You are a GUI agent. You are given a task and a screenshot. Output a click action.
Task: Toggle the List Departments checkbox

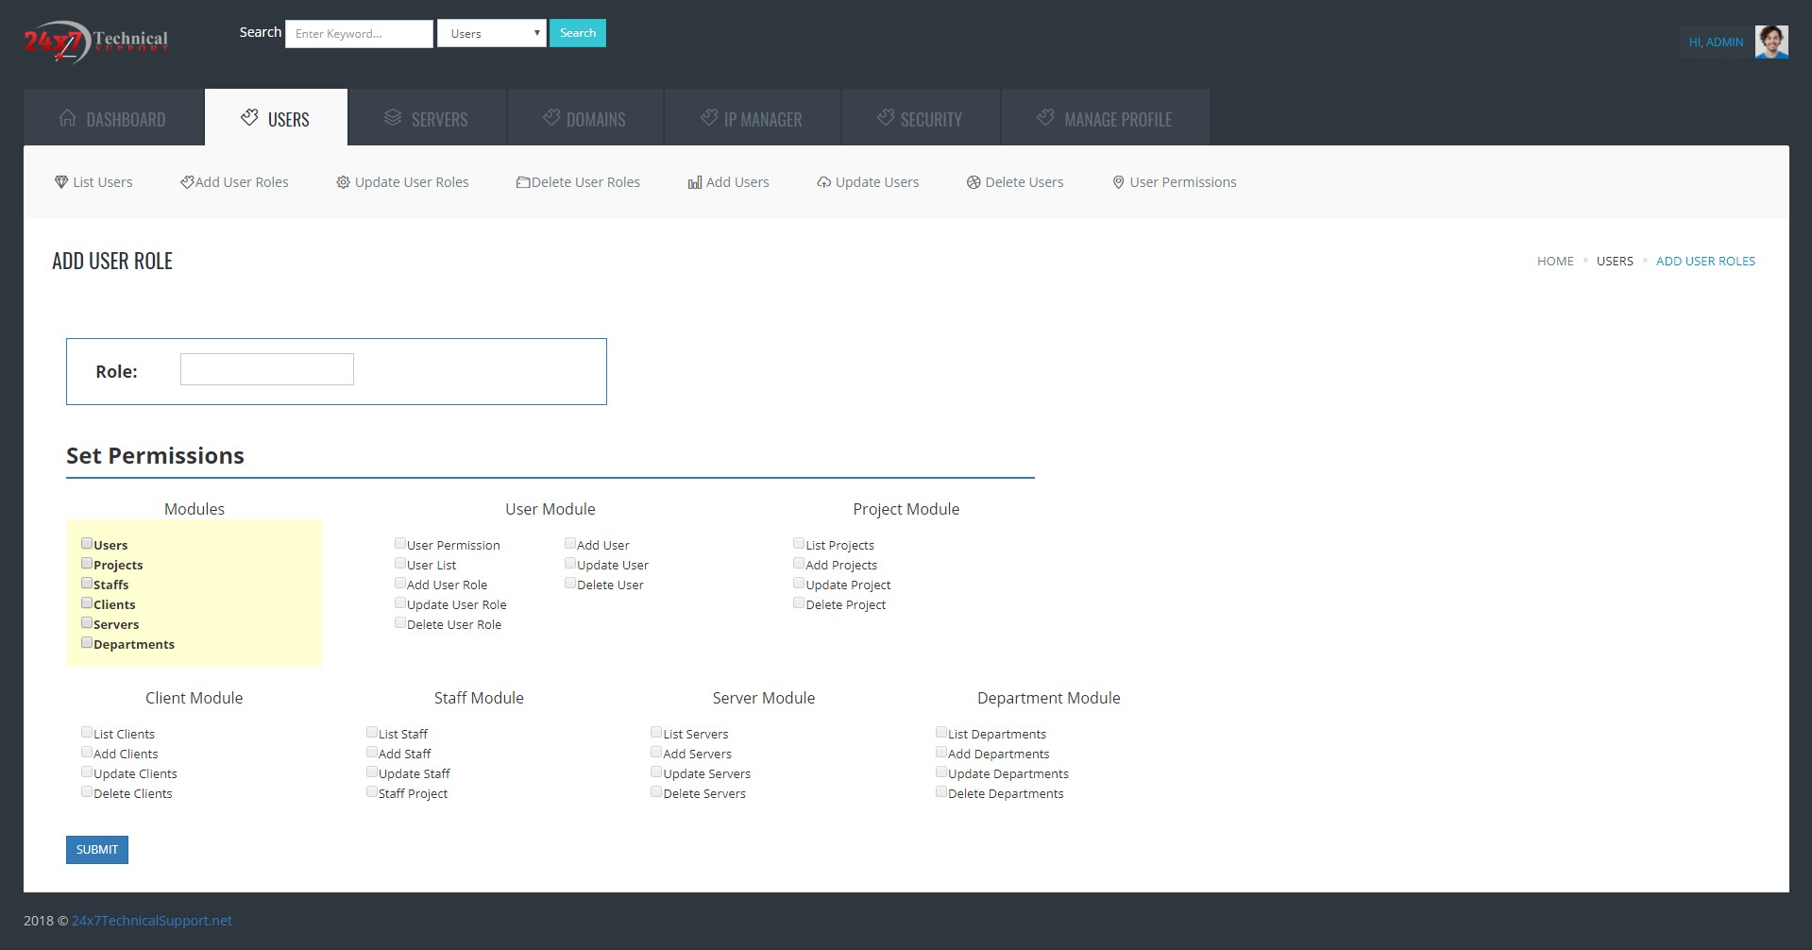click(x=941, y=733)
